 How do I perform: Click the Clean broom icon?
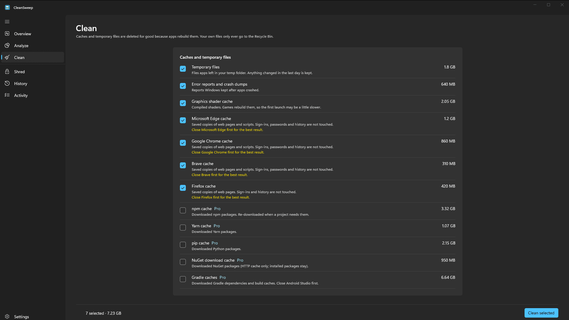pyautogui.click(x=7, y=57)
